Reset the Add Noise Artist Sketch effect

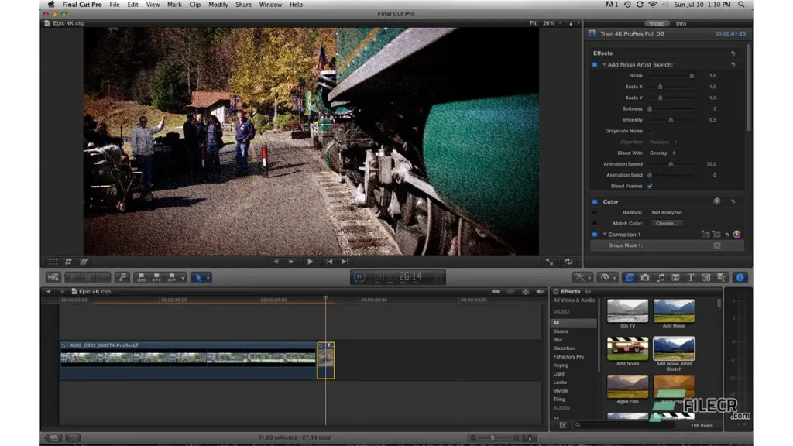[733, 65]
